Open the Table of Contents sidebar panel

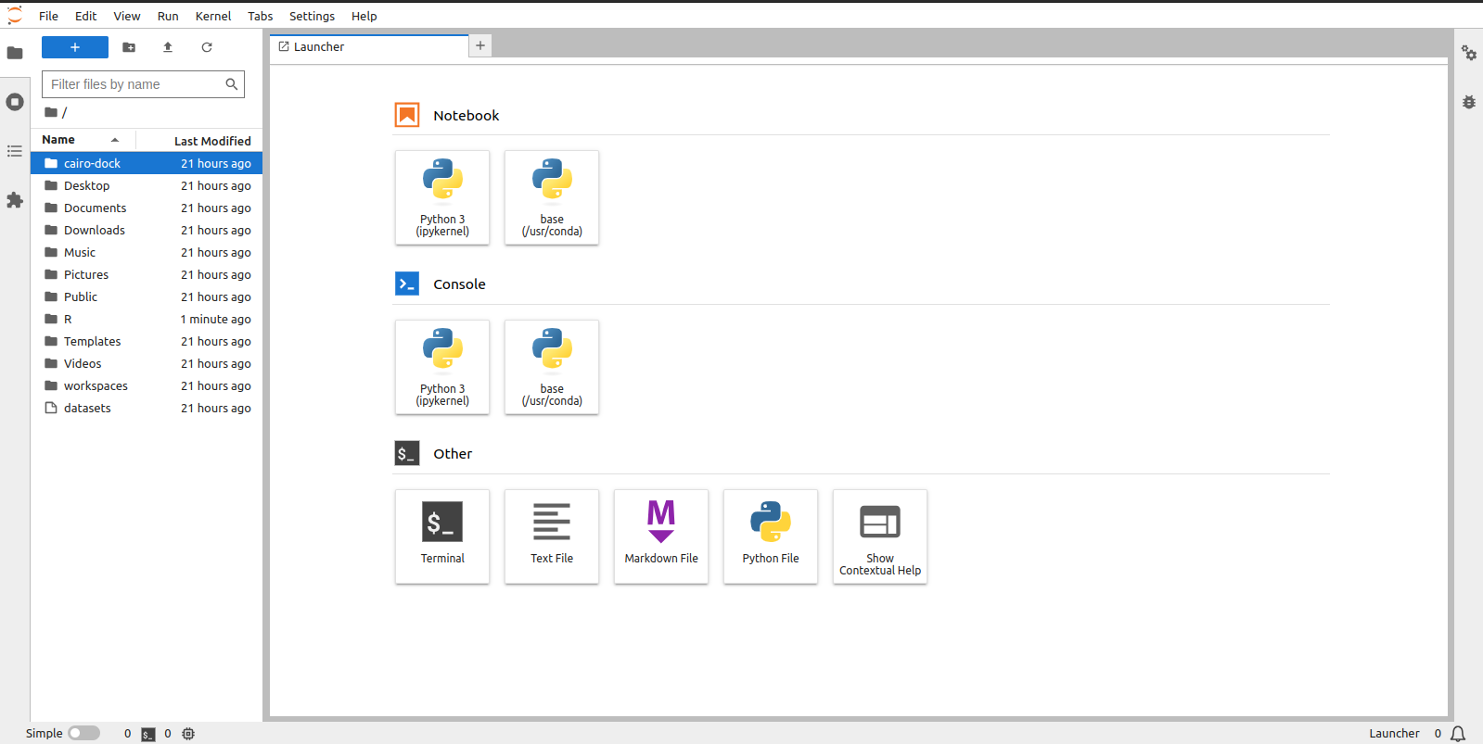(15, 151)
